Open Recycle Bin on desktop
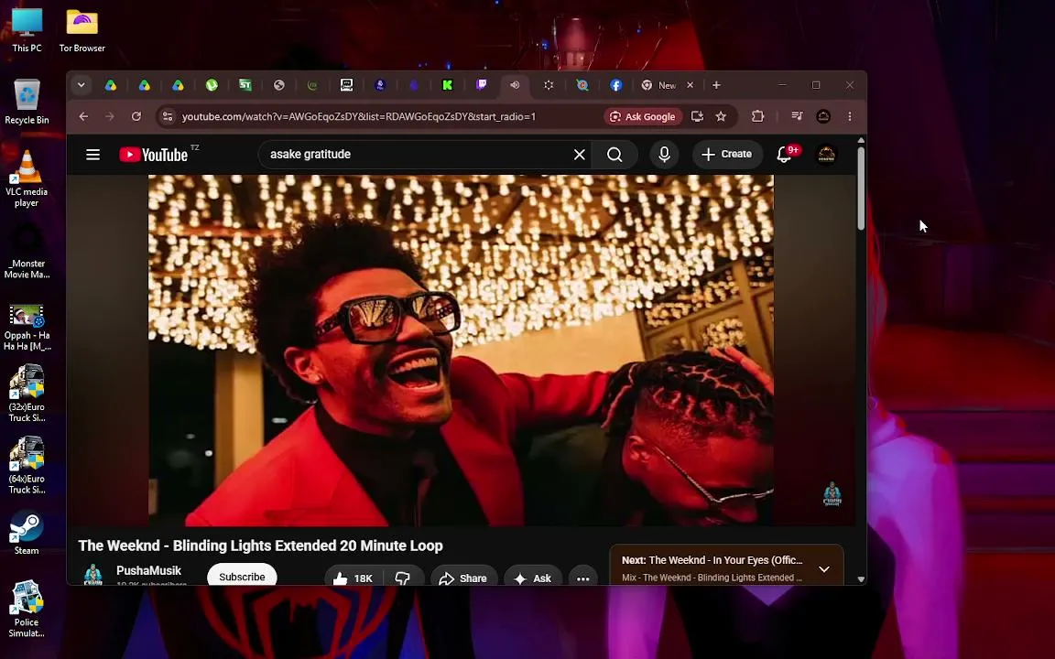The height and width of the screenshot is (659, 1055). (x=27, y=103)
